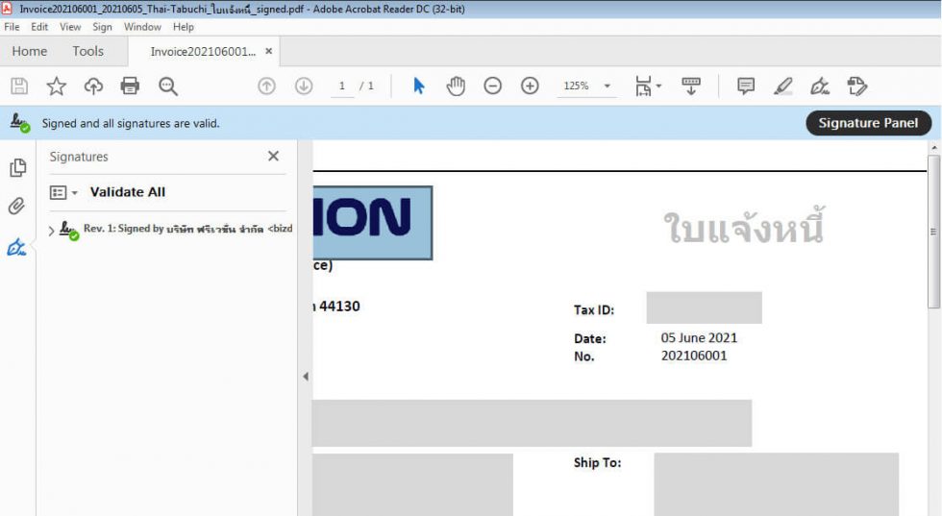Switch to the Tools tab
The height and width of the screenshot is (516, 942).
pos(87,51)
